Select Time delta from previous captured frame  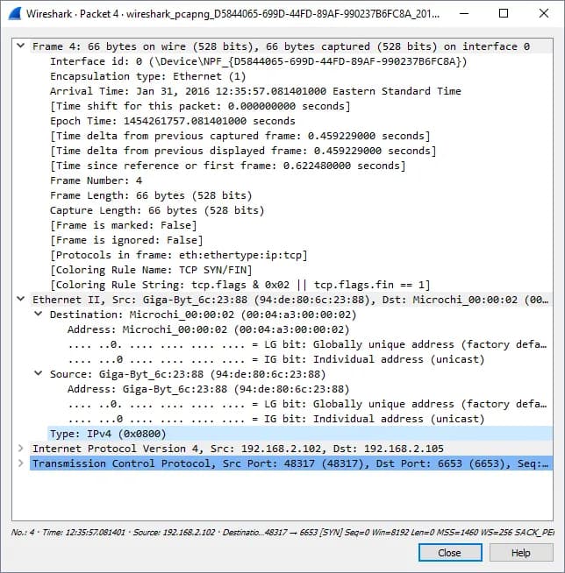300,136
